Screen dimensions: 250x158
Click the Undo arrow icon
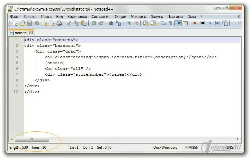click(x=94, y=23)
